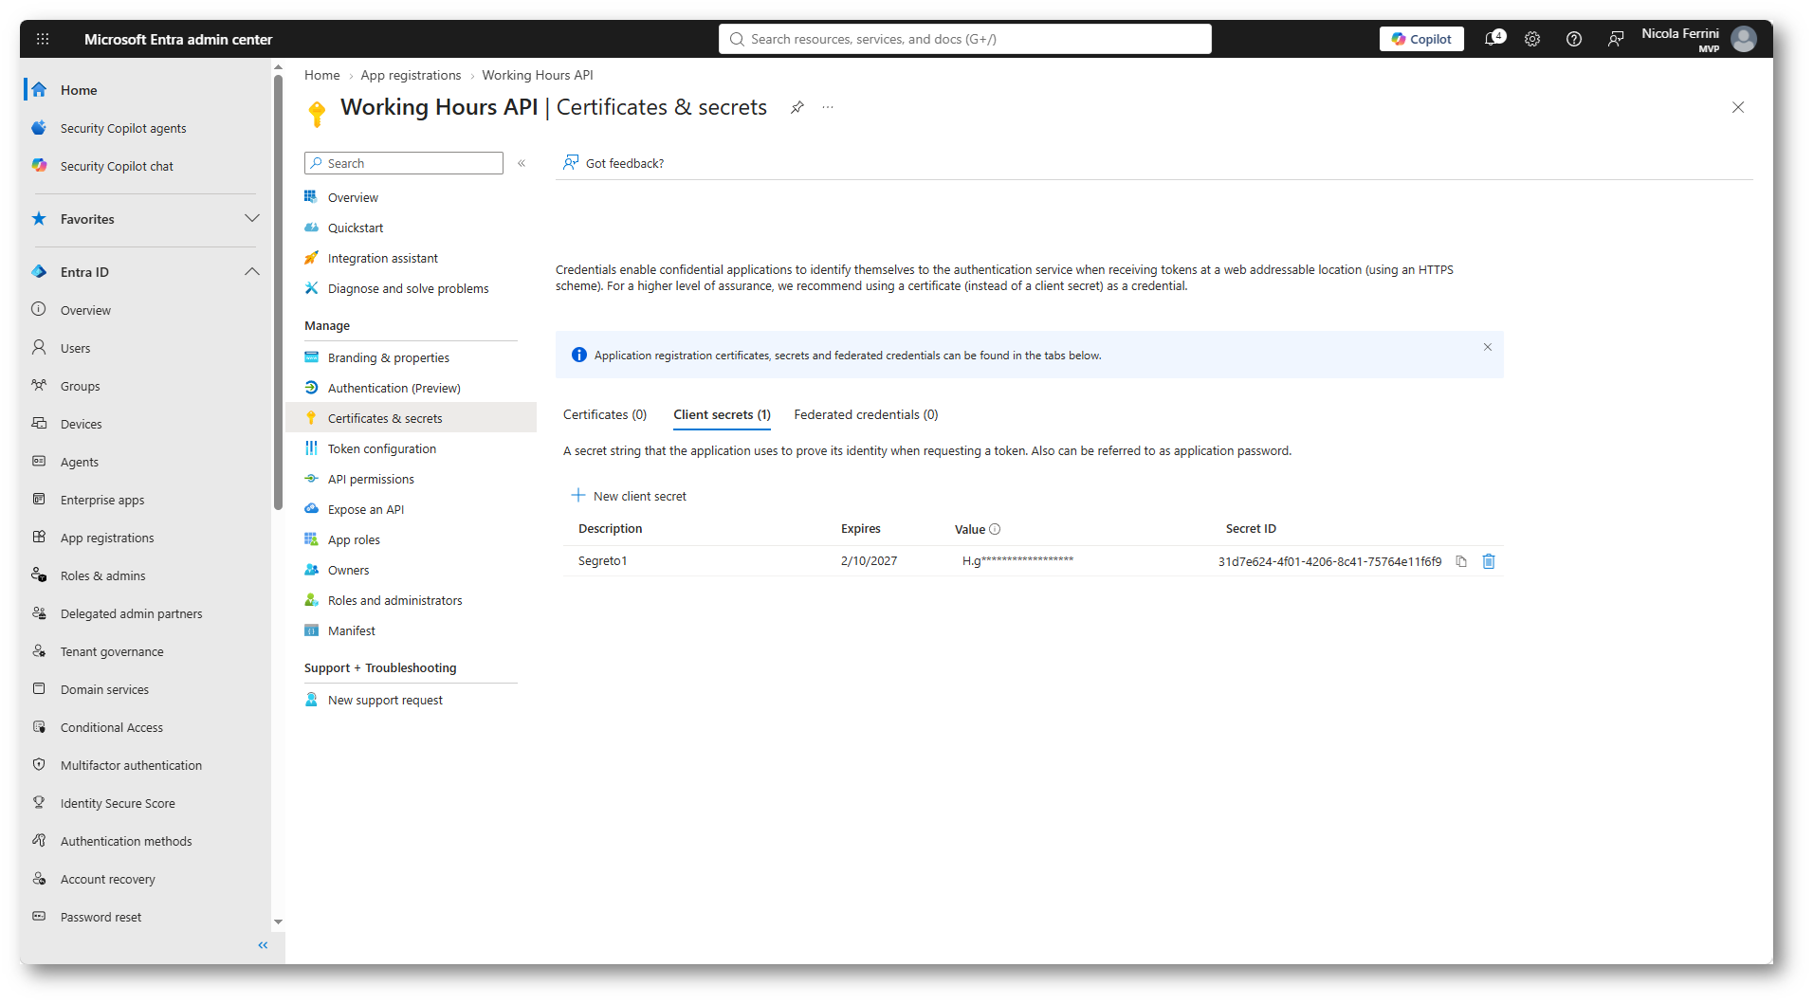Close the Certificates & secrets blade
Viewport: 1813px width, 1004px height.
point(1738,107)
